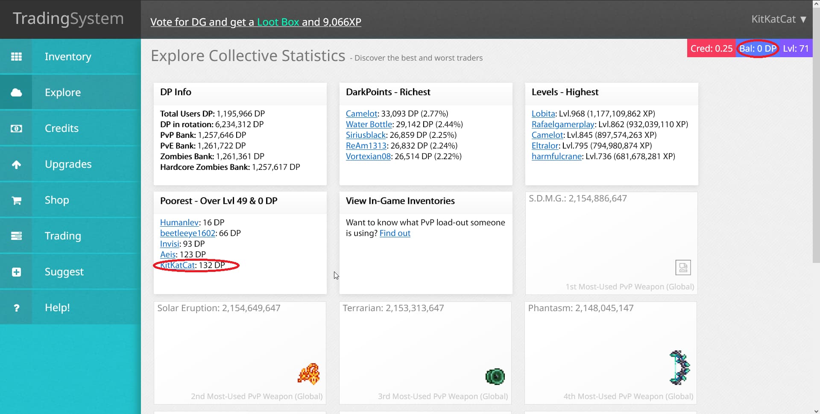The width and height of the screenshot is (820, 414).
Task: Open KitKatCat's profile in Poorest list
Action: click(x=178, y=265)
